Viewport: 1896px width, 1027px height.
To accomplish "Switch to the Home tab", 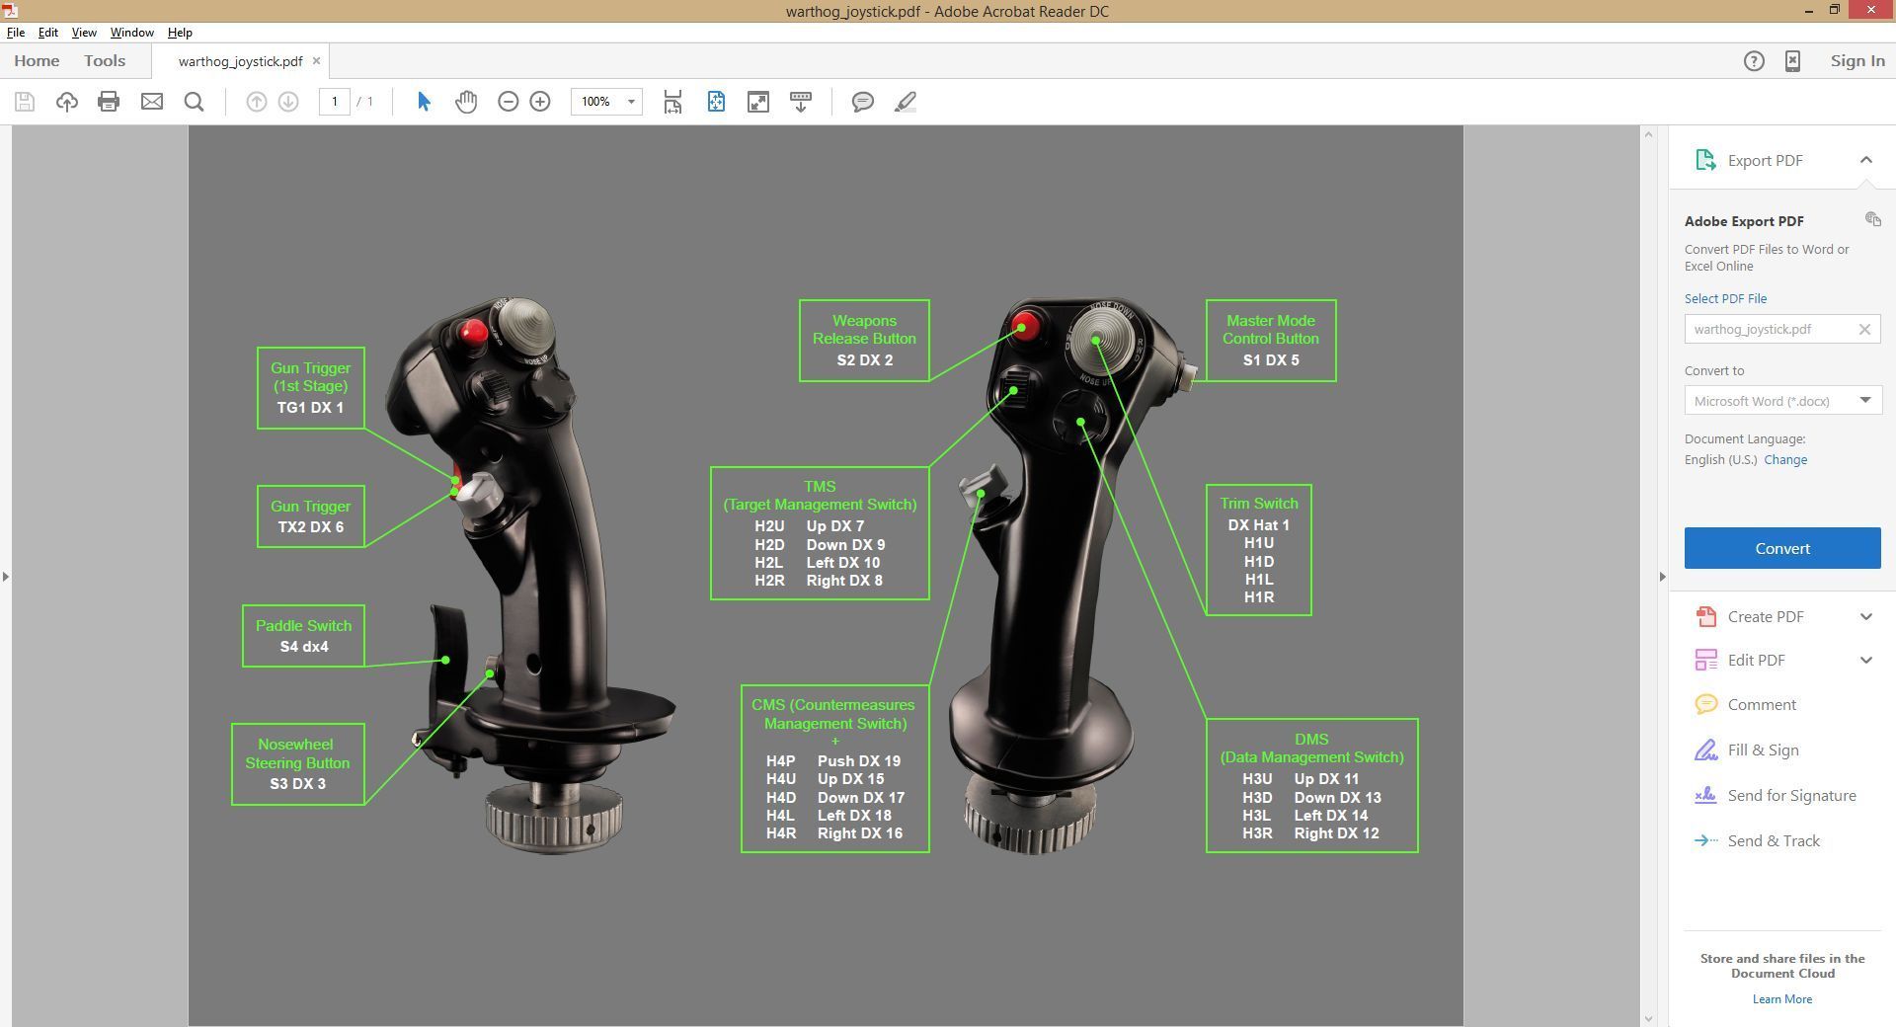I will coord(36,60).
